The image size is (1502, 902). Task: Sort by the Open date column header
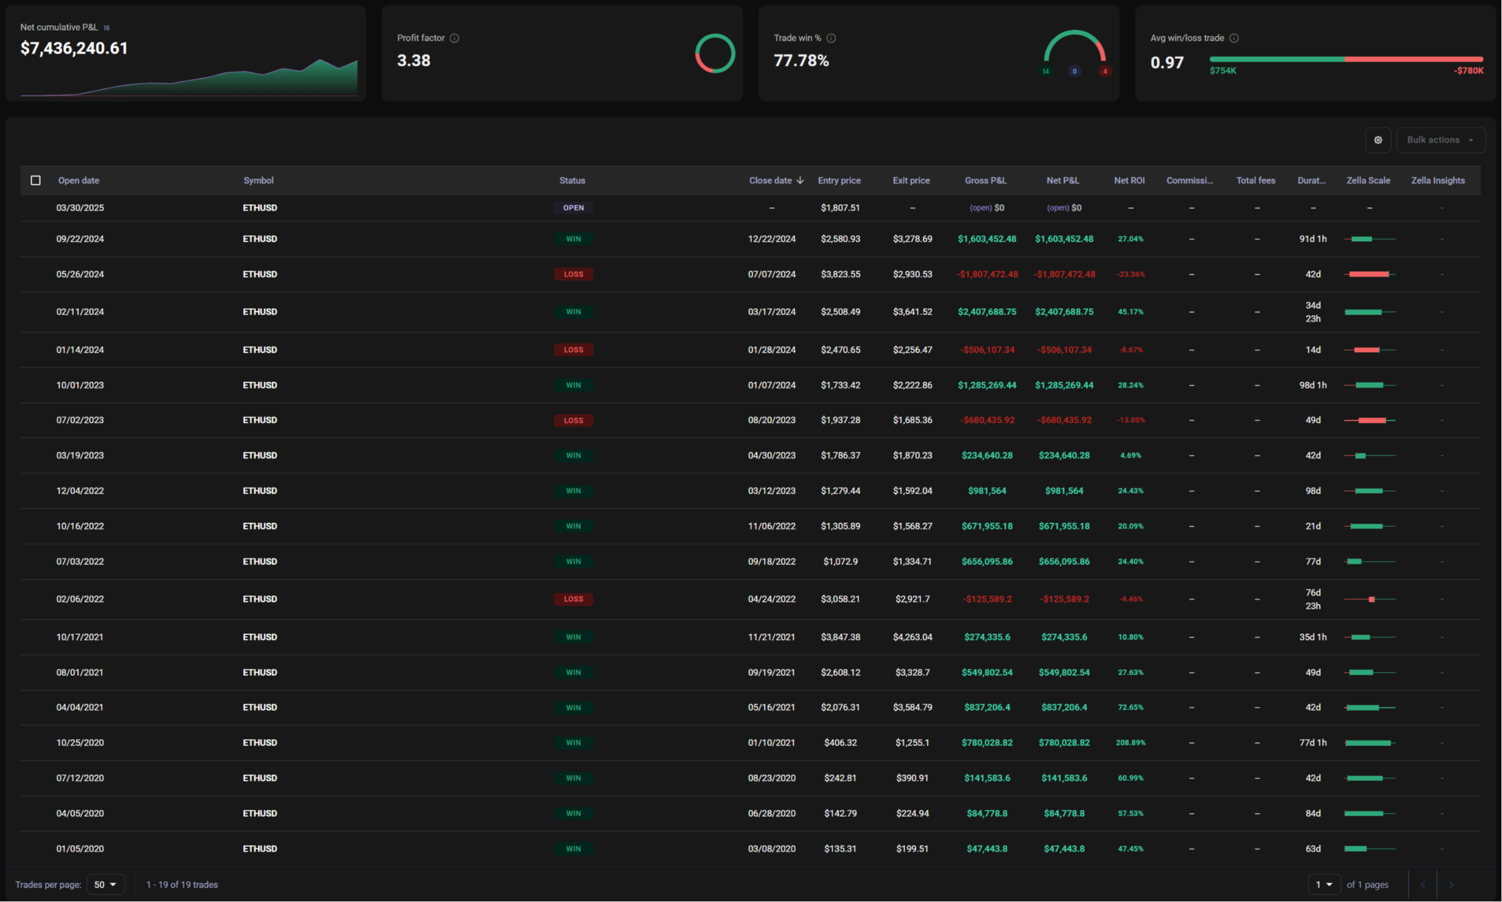79,180
